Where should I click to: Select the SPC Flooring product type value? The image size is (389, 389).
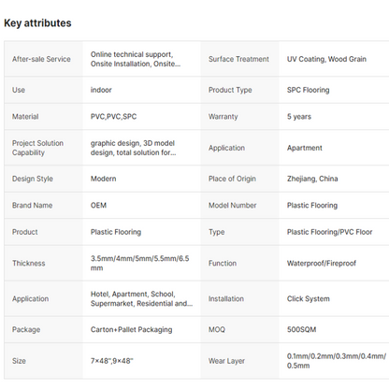coord(308,90)
